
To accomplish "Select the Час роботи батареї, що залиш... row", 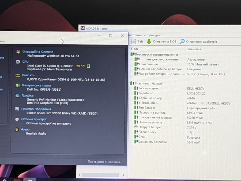I will [x=180, y=74].
